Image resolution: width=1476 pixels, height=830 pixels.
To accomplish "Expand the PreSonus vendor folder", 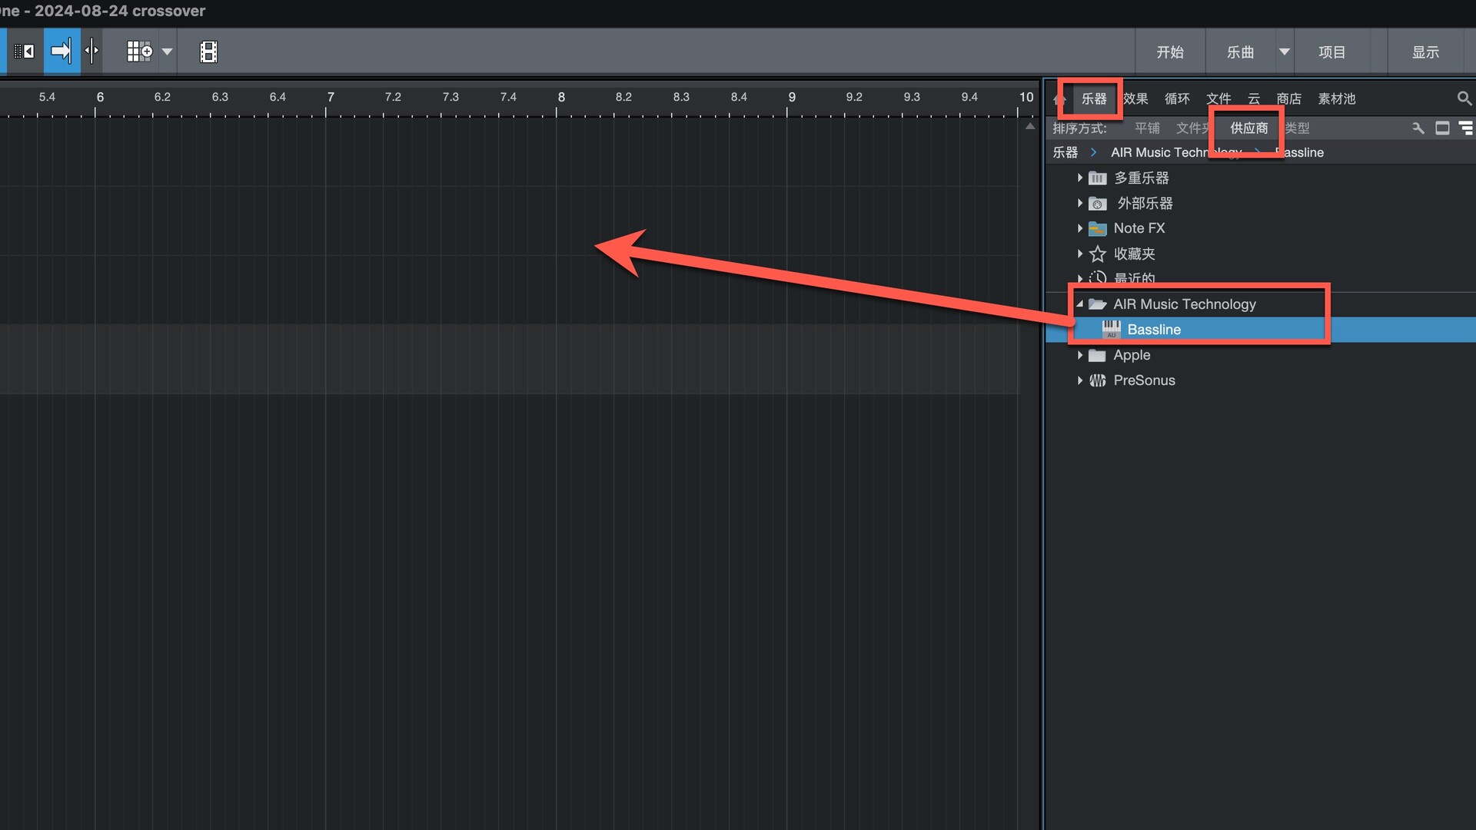I will tap(1079, 380).
